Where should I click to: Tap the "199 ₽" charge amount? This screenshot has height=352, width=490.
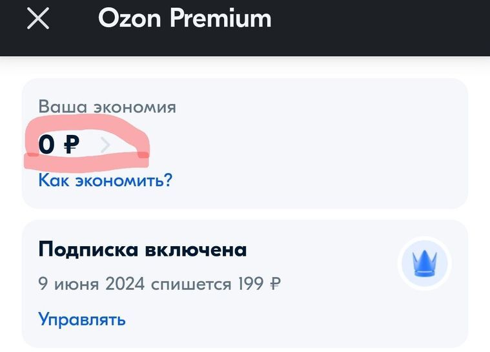click(260, 284)
